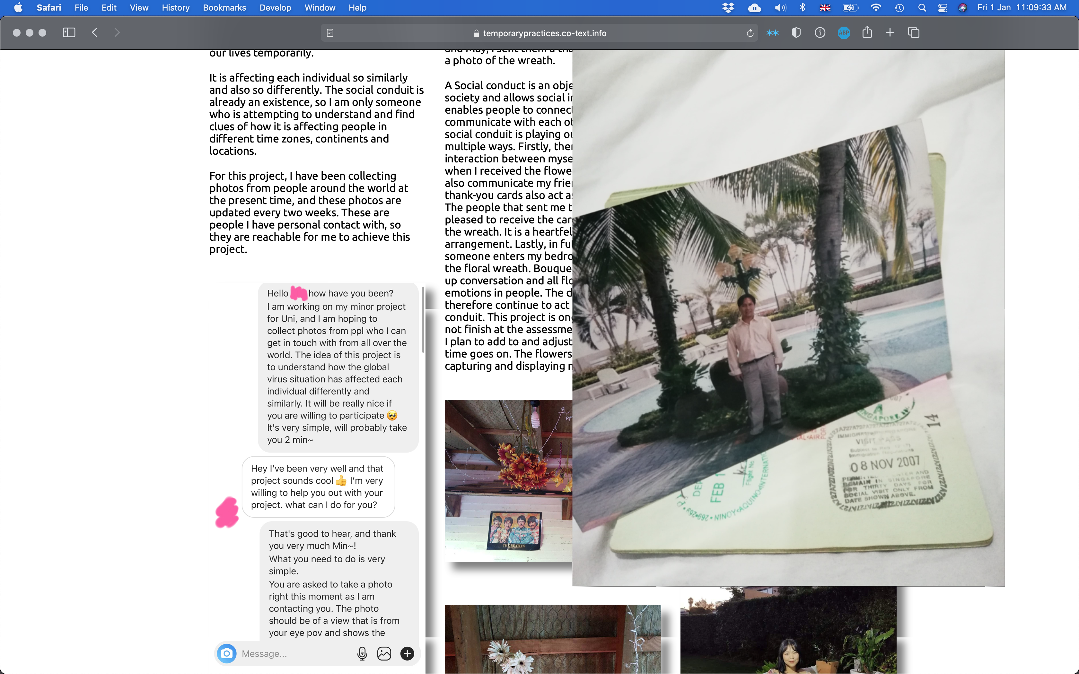
Task: Open Spotlight search
Action: pos(922,8)
